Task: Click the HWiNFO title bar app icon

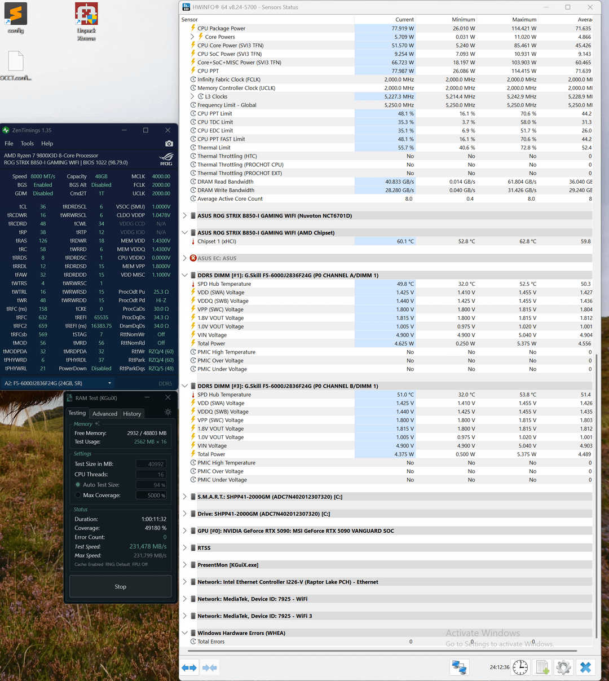Action: click(186, 7)
